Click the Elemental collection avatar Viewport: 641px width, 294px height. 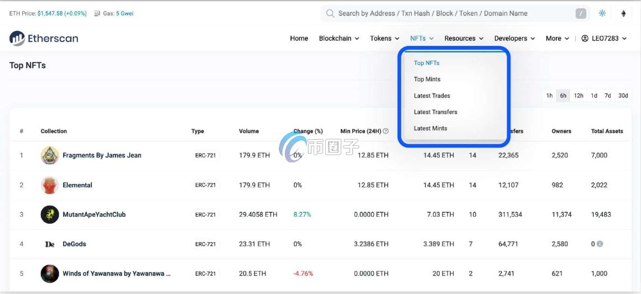click(x=50, y=185)
